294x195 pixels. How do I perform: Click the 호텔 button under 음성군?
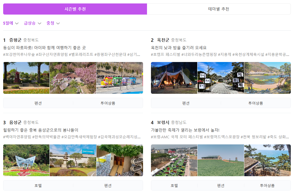[x=38, y=185]
